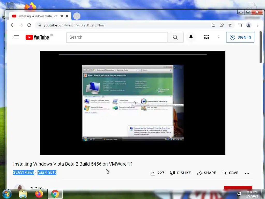
Task: Go back with the browser back arrow
Action: pyautogui.click(x=13, y=25)
